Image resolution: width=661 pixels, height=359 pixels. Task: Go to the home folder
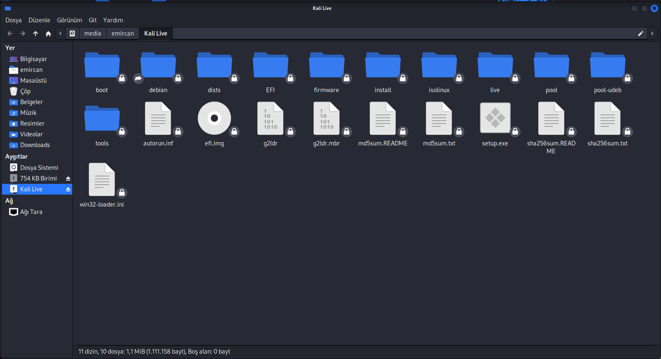[48, 33]
